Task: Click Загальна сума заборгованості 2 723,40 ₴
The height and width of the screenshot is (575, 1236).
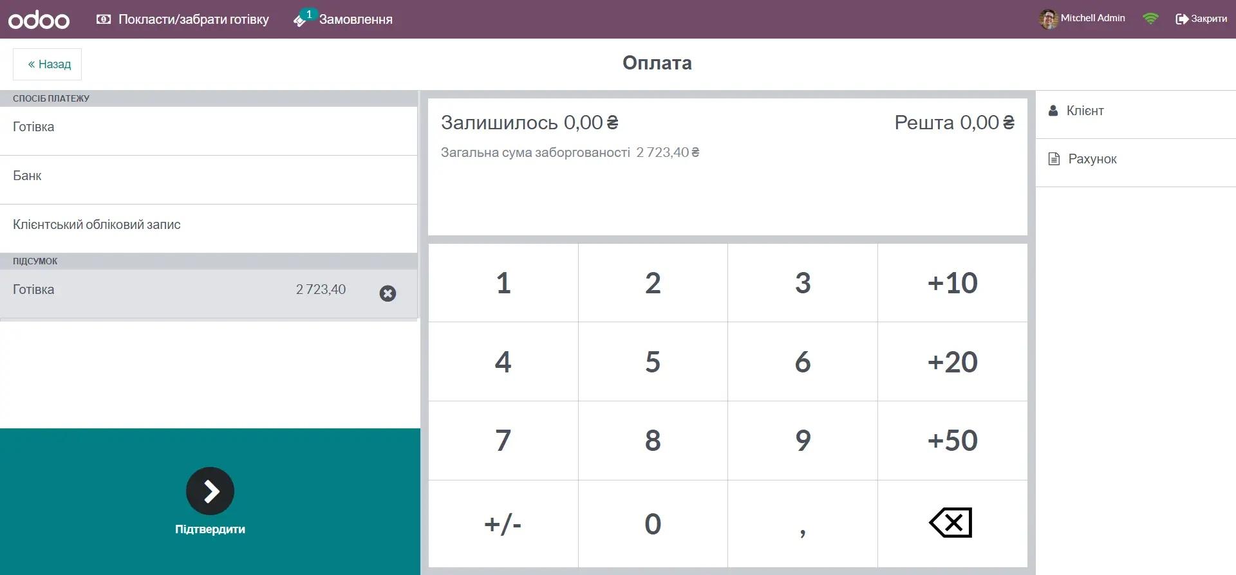Action: click(570, 152)
